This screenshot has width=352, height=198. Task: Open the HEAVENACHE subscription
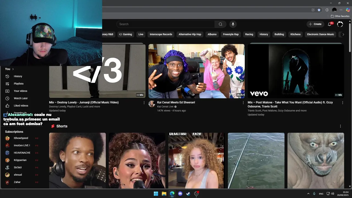(22, 153)
